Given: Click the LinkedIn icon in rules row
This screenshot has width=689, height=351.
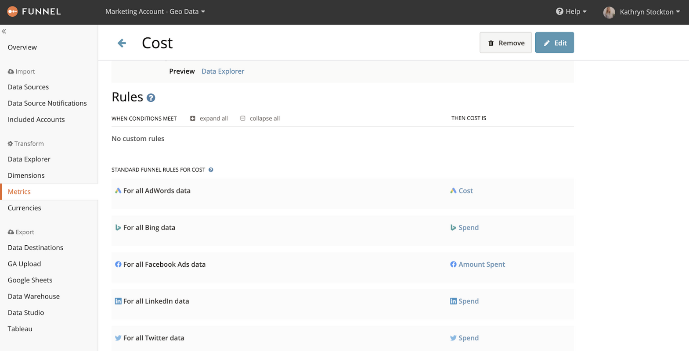Looking at the screenshot, I should tap(118, 301).
